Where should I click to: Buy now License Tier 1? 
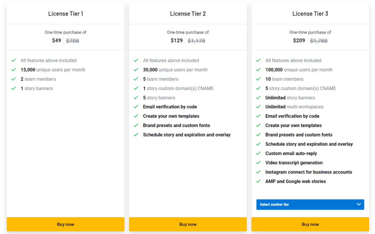[x=66, y=224]
